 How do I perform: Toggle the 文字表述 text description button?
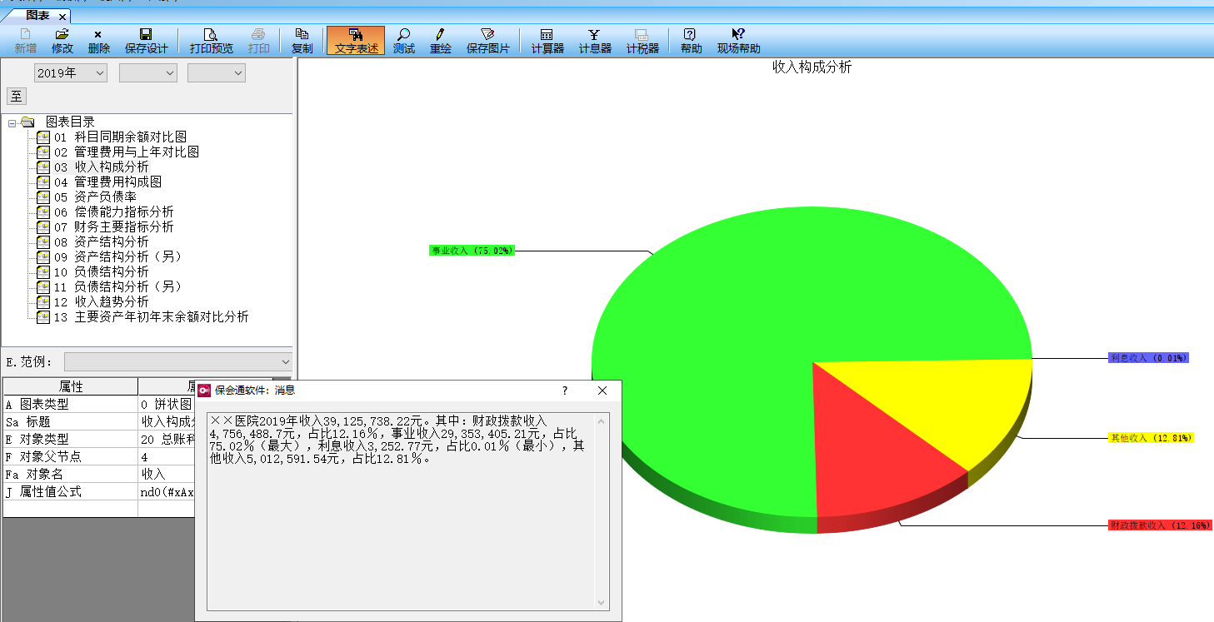click(356, 41)
